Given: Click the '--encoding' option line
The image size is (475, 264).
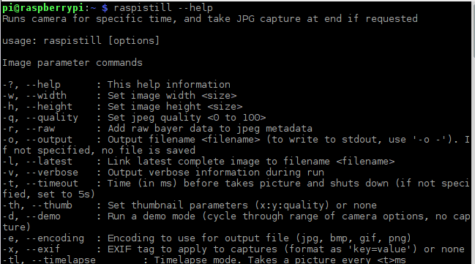Looking at the screenshot, I should (206, 238).
